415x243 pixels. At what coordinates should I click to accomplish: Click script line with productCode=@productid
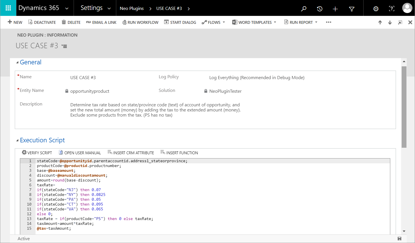click(x=79, y=166)
